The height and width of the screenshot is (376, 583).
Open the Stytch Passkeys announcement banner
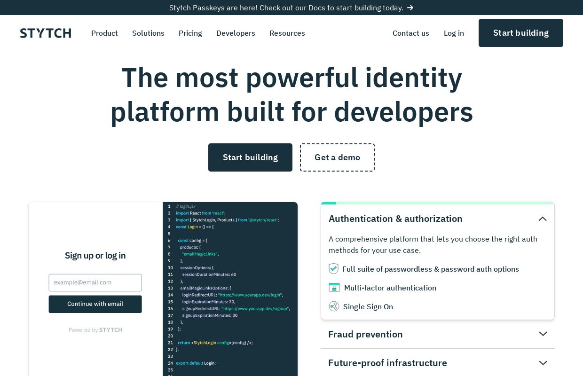tap(291, 8)
